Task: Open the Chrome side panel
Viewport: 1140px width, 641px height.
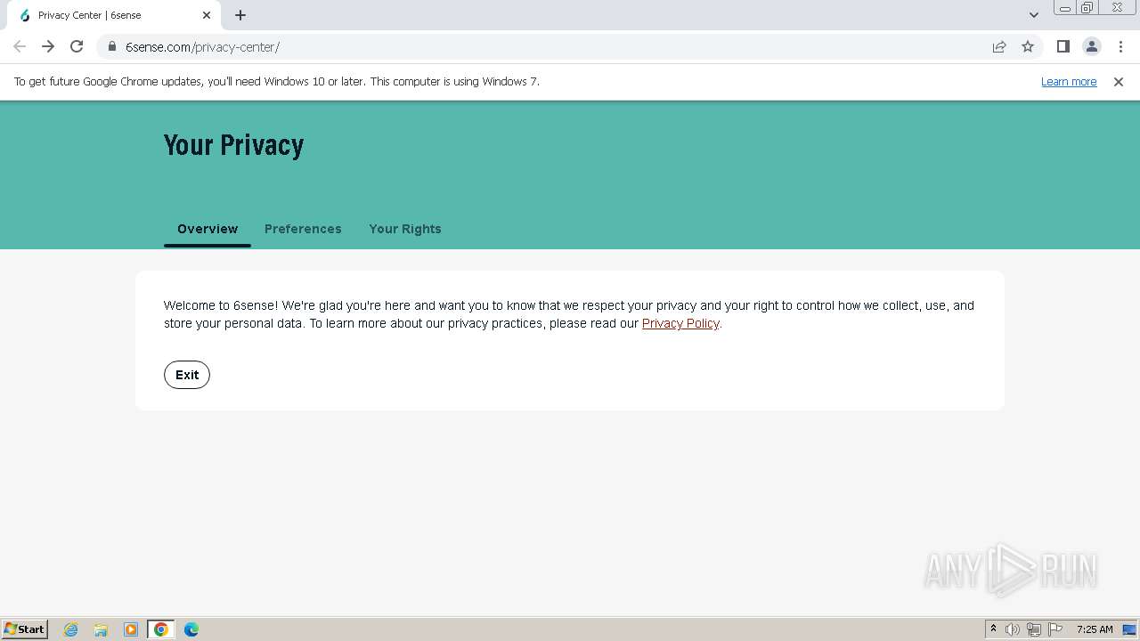Action: coord(1063,46)
